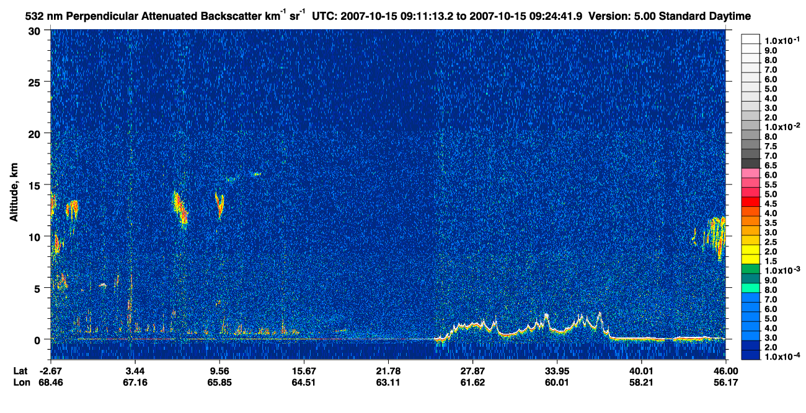Image resolution: width=806 pixels, height=413 pixels.
Task: Click longitude value 68.46
Action: coord(51,383)
